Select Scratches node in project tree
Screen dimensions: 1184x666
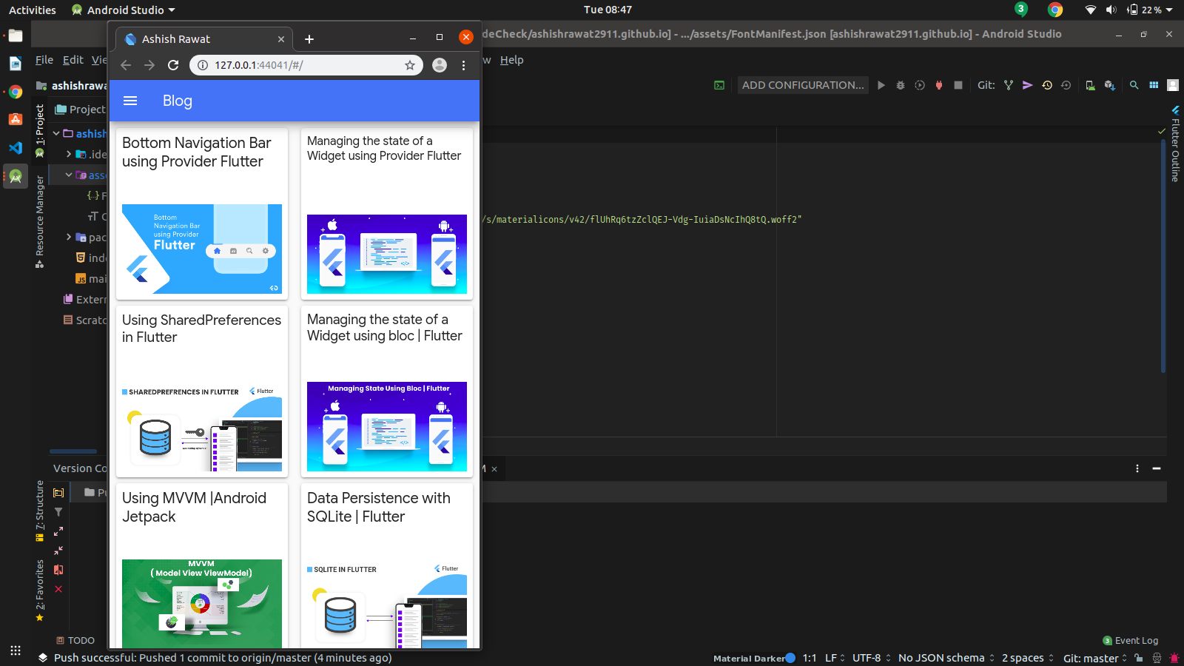tap(85, 320)
